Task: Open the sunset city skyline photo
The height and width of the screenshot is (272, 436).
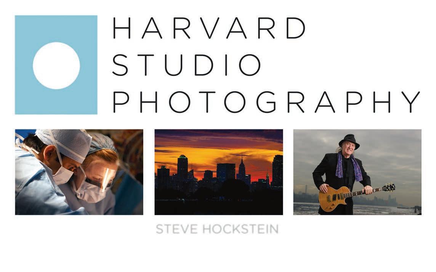Action: pos(218,172)
